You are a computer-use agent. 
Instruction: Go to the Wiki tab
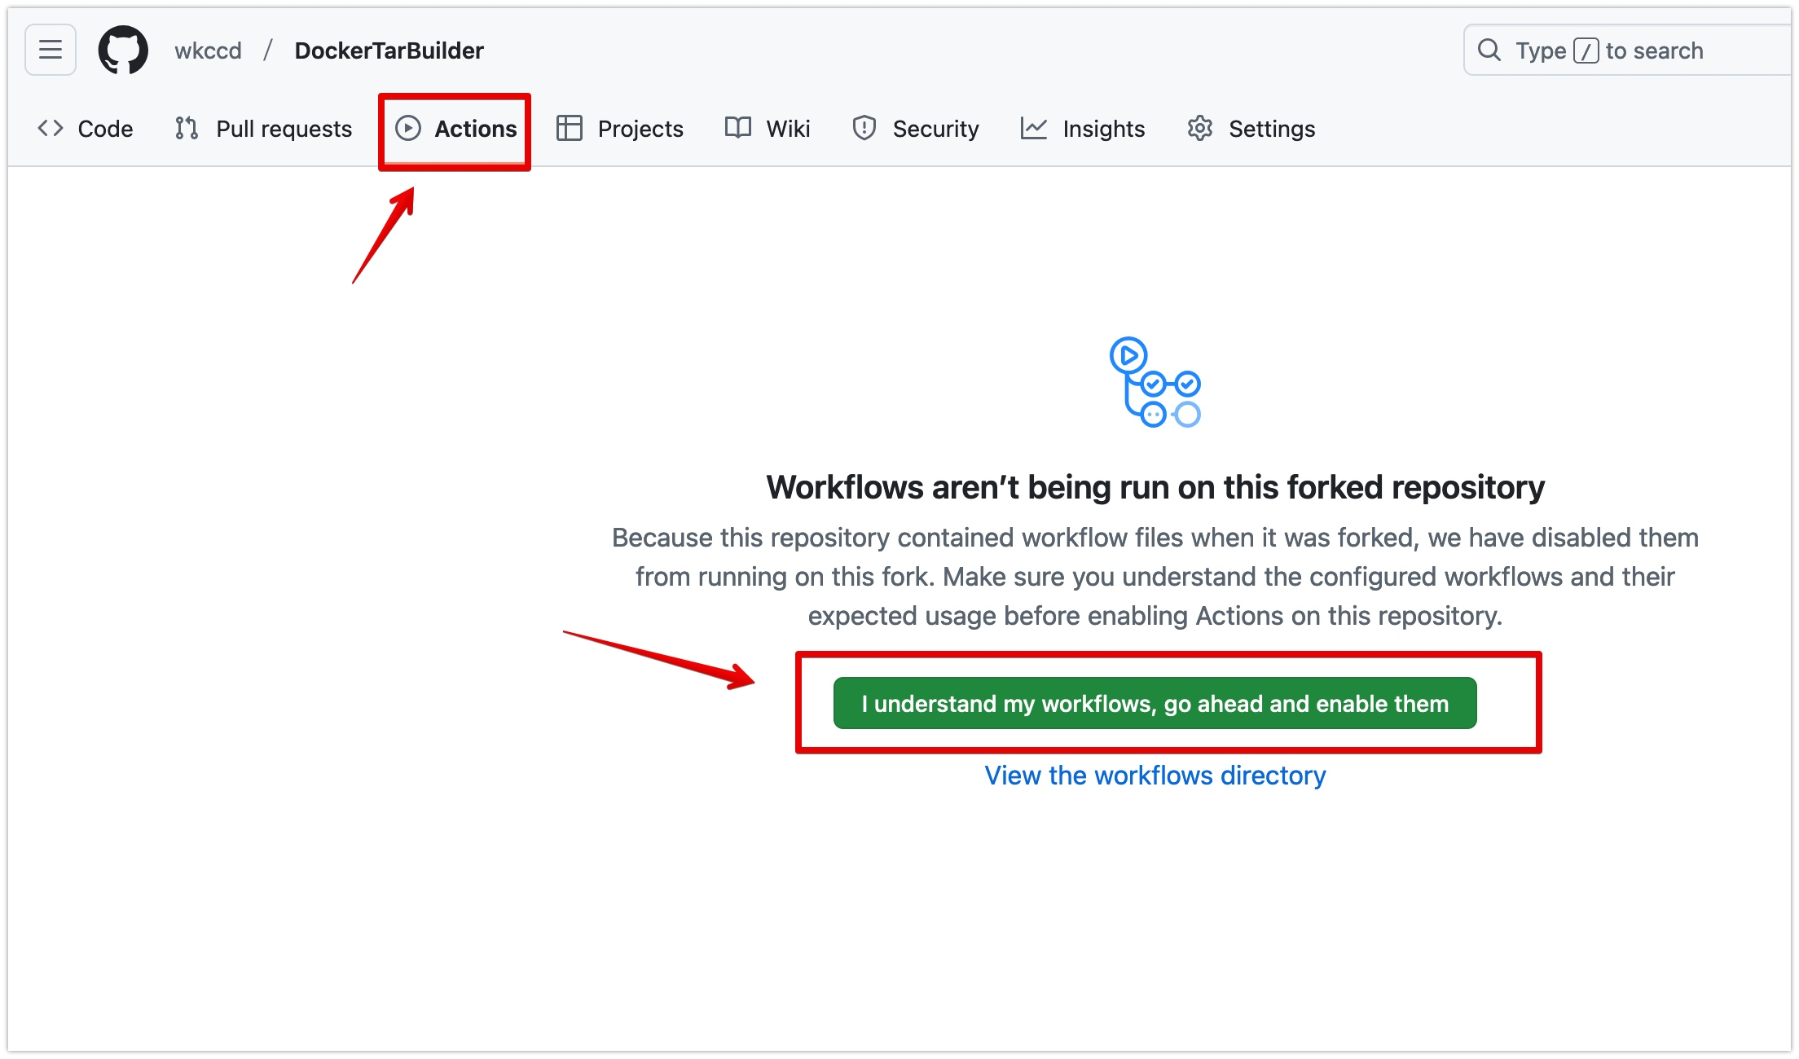[788, 129]
